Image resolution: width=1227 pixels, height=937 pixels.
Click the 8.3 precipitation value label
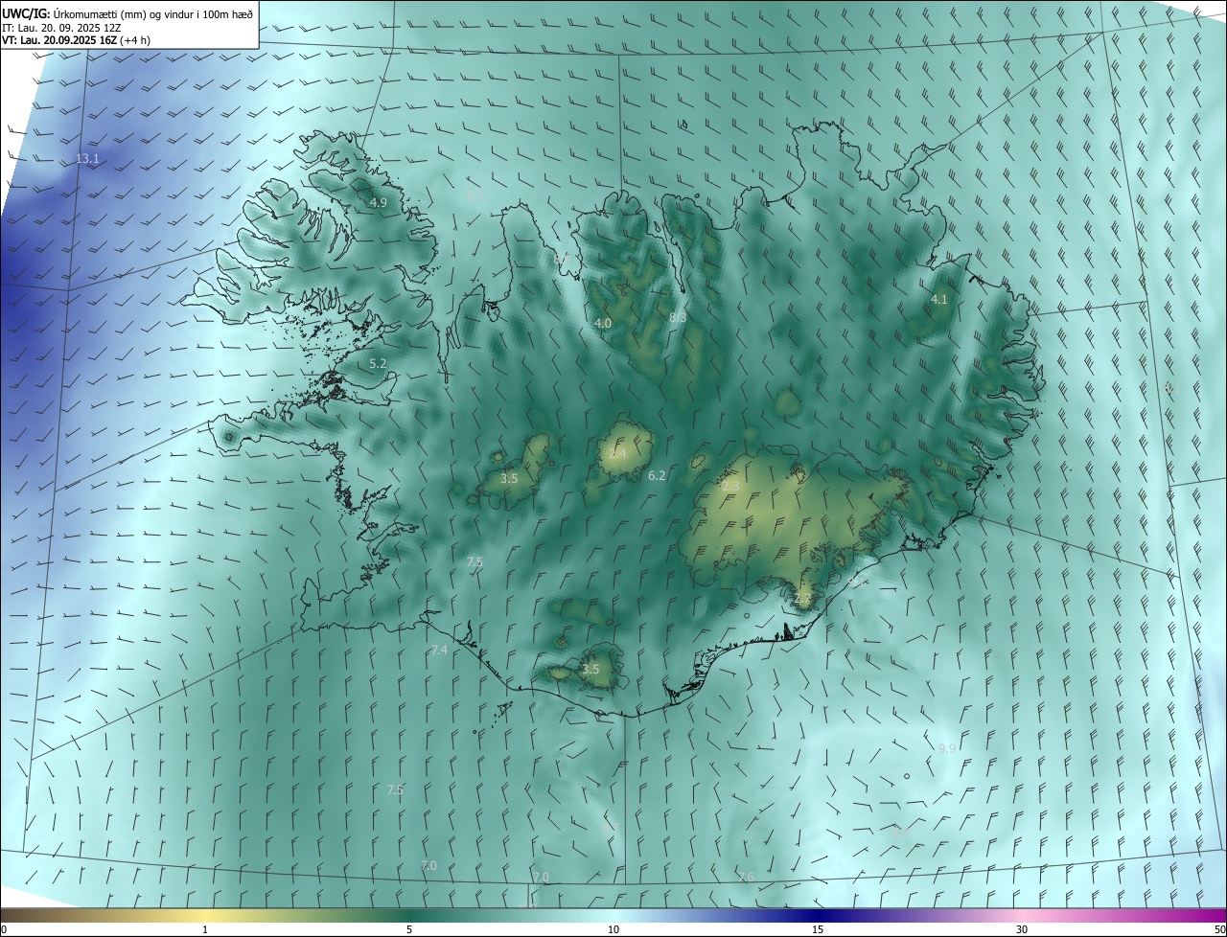click(678, 317)
